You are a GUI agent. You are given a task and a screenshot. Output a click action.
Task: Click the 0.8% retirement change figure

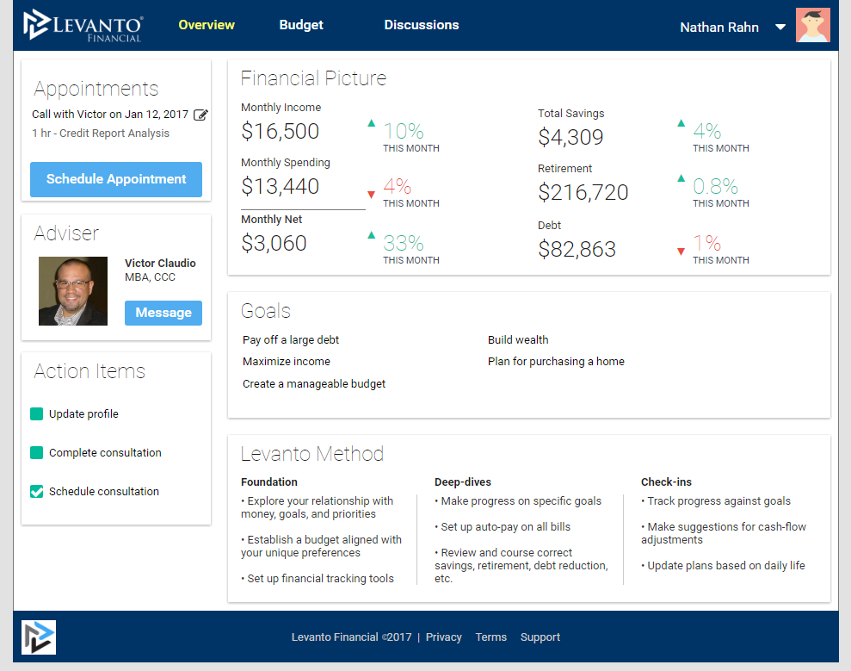(715, 186)
